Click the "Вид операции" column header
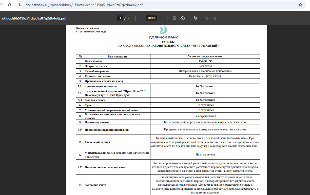This screenshot has width=310, height=195. [x=117, y=56]
